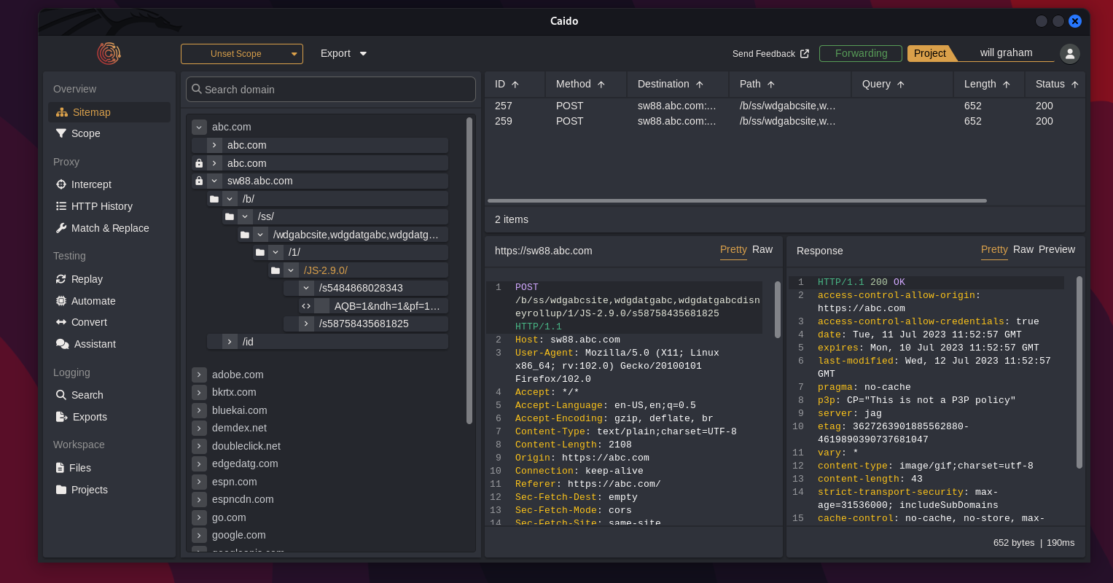The image size is (1113, 583).
Task: Click the Status column header
Action: click(x=1055, y=85)
